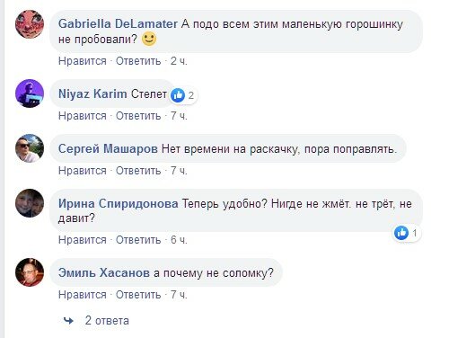Open Эмиль Хасанов's avatar thumbnail

coord(30,272)
